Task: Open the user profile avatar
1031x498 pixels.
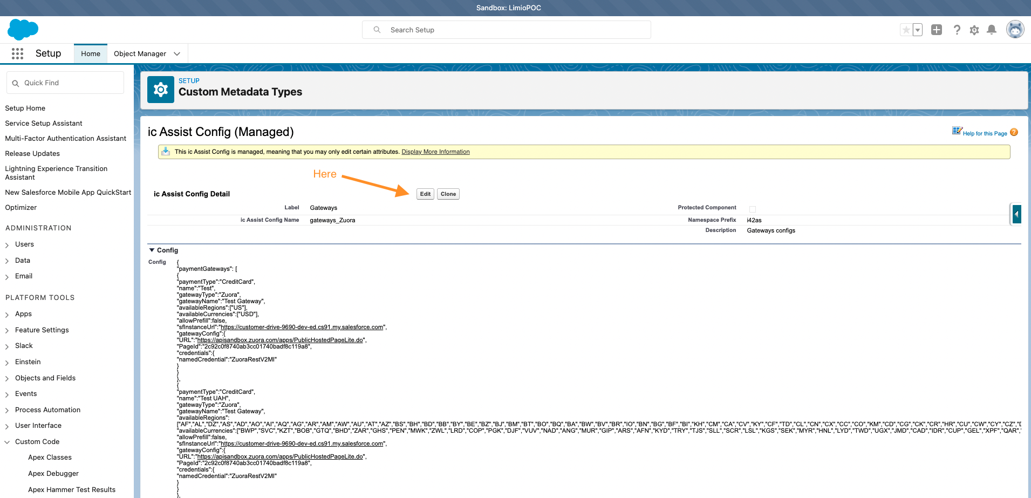Action: (1015, 30)
